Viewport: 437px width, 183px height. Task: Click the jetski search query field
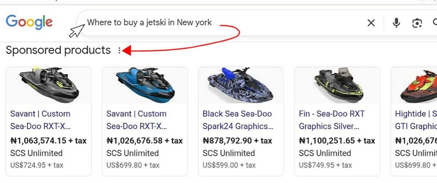pos(219,23)
